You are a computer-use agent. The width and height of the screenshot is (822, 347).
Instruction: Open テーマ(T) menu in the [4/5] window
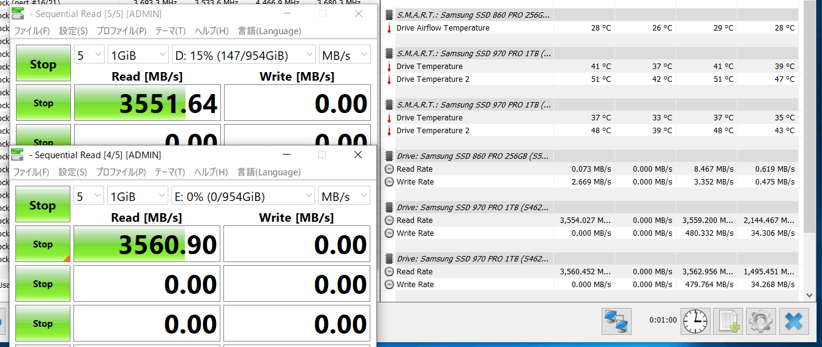tap(170, 172)
